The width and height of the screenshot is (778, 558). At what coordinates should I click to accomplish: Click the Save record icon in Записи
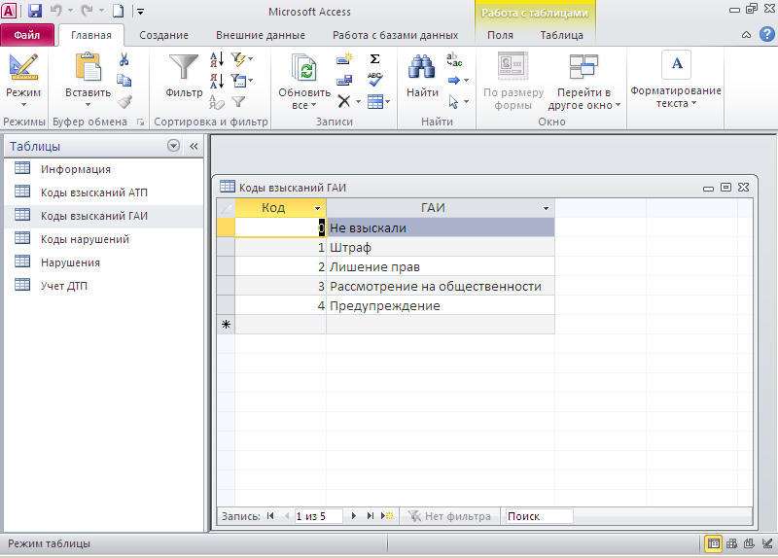point(344,81)
